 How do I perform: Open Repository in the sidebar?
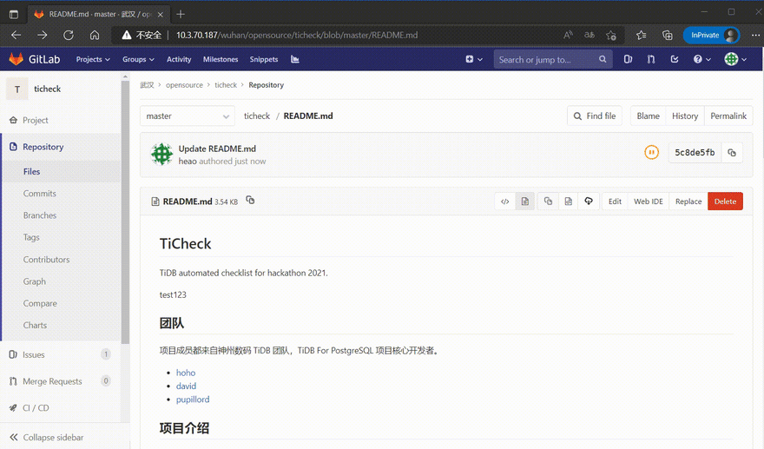pyautogui.click(x=43, y=147)
